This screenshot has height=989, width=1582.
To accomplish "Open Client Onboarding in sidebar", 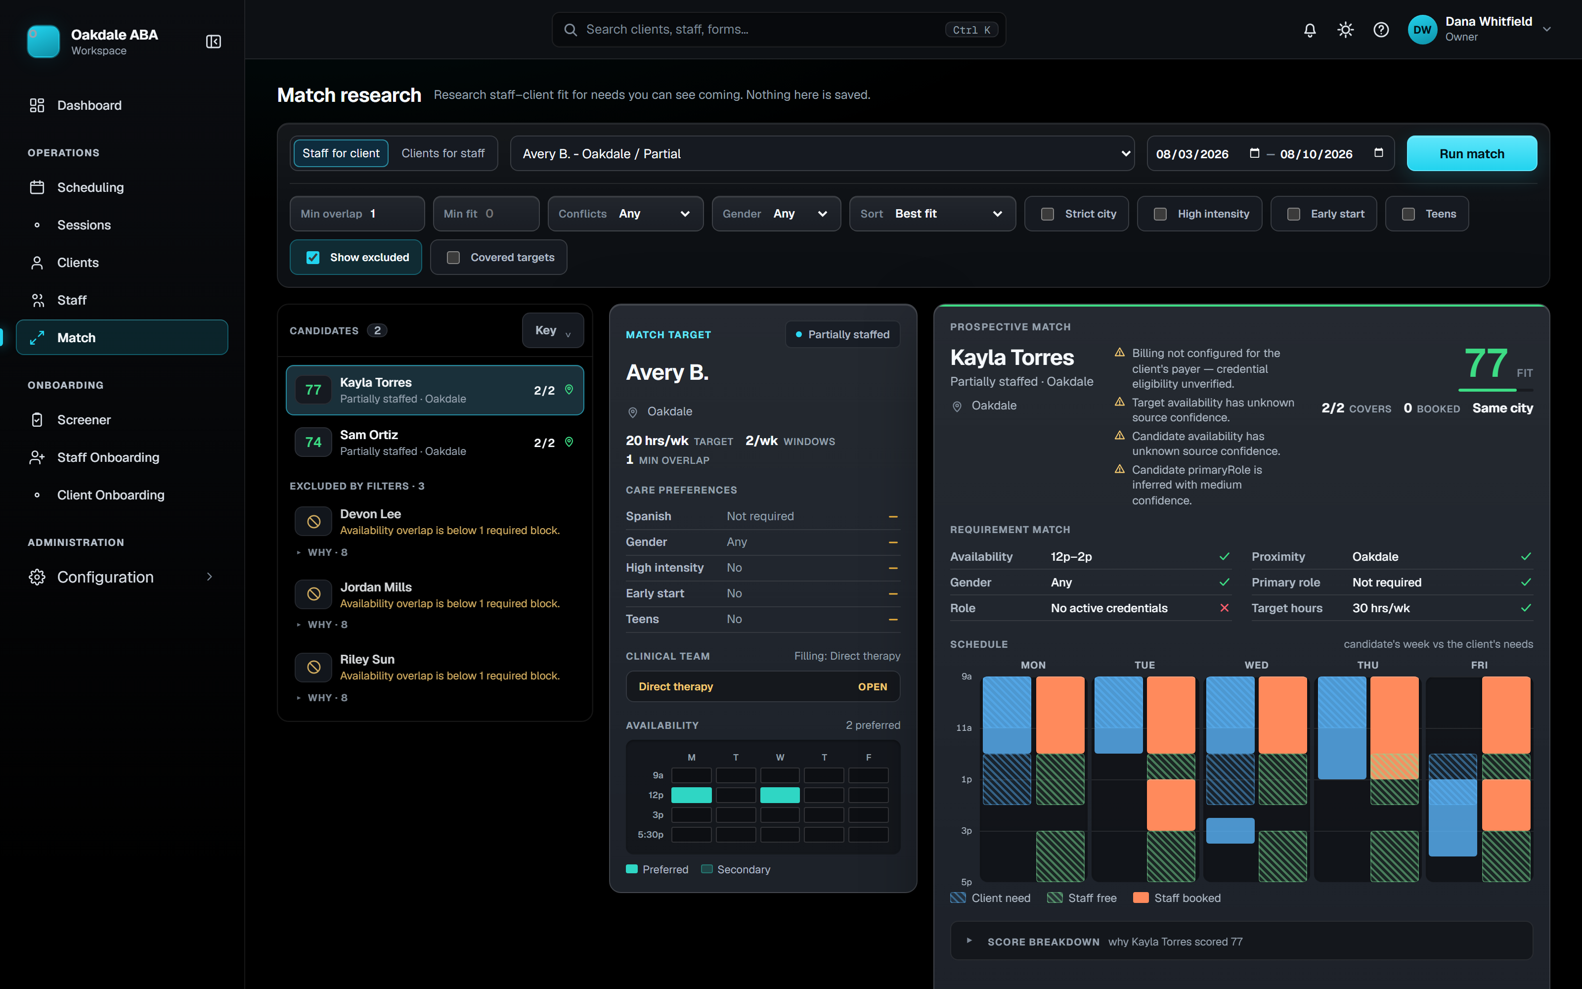I will [x=122, y=495].
